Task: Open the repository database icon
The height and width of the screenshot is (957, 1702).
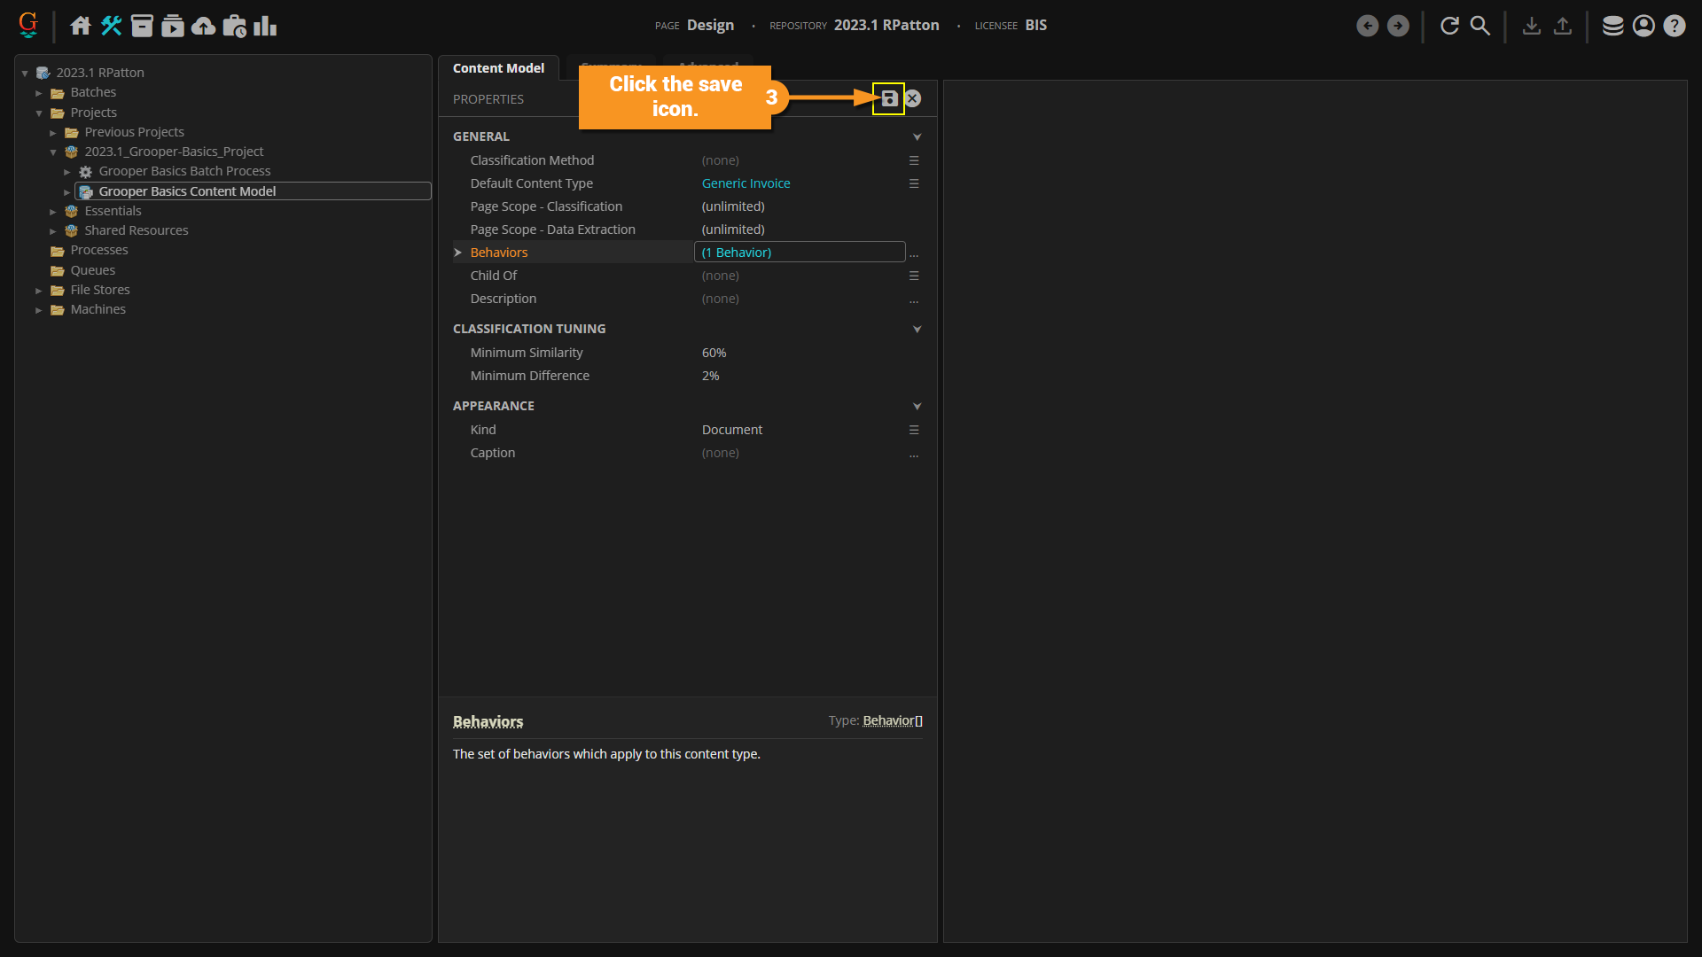Action: 1612,26
